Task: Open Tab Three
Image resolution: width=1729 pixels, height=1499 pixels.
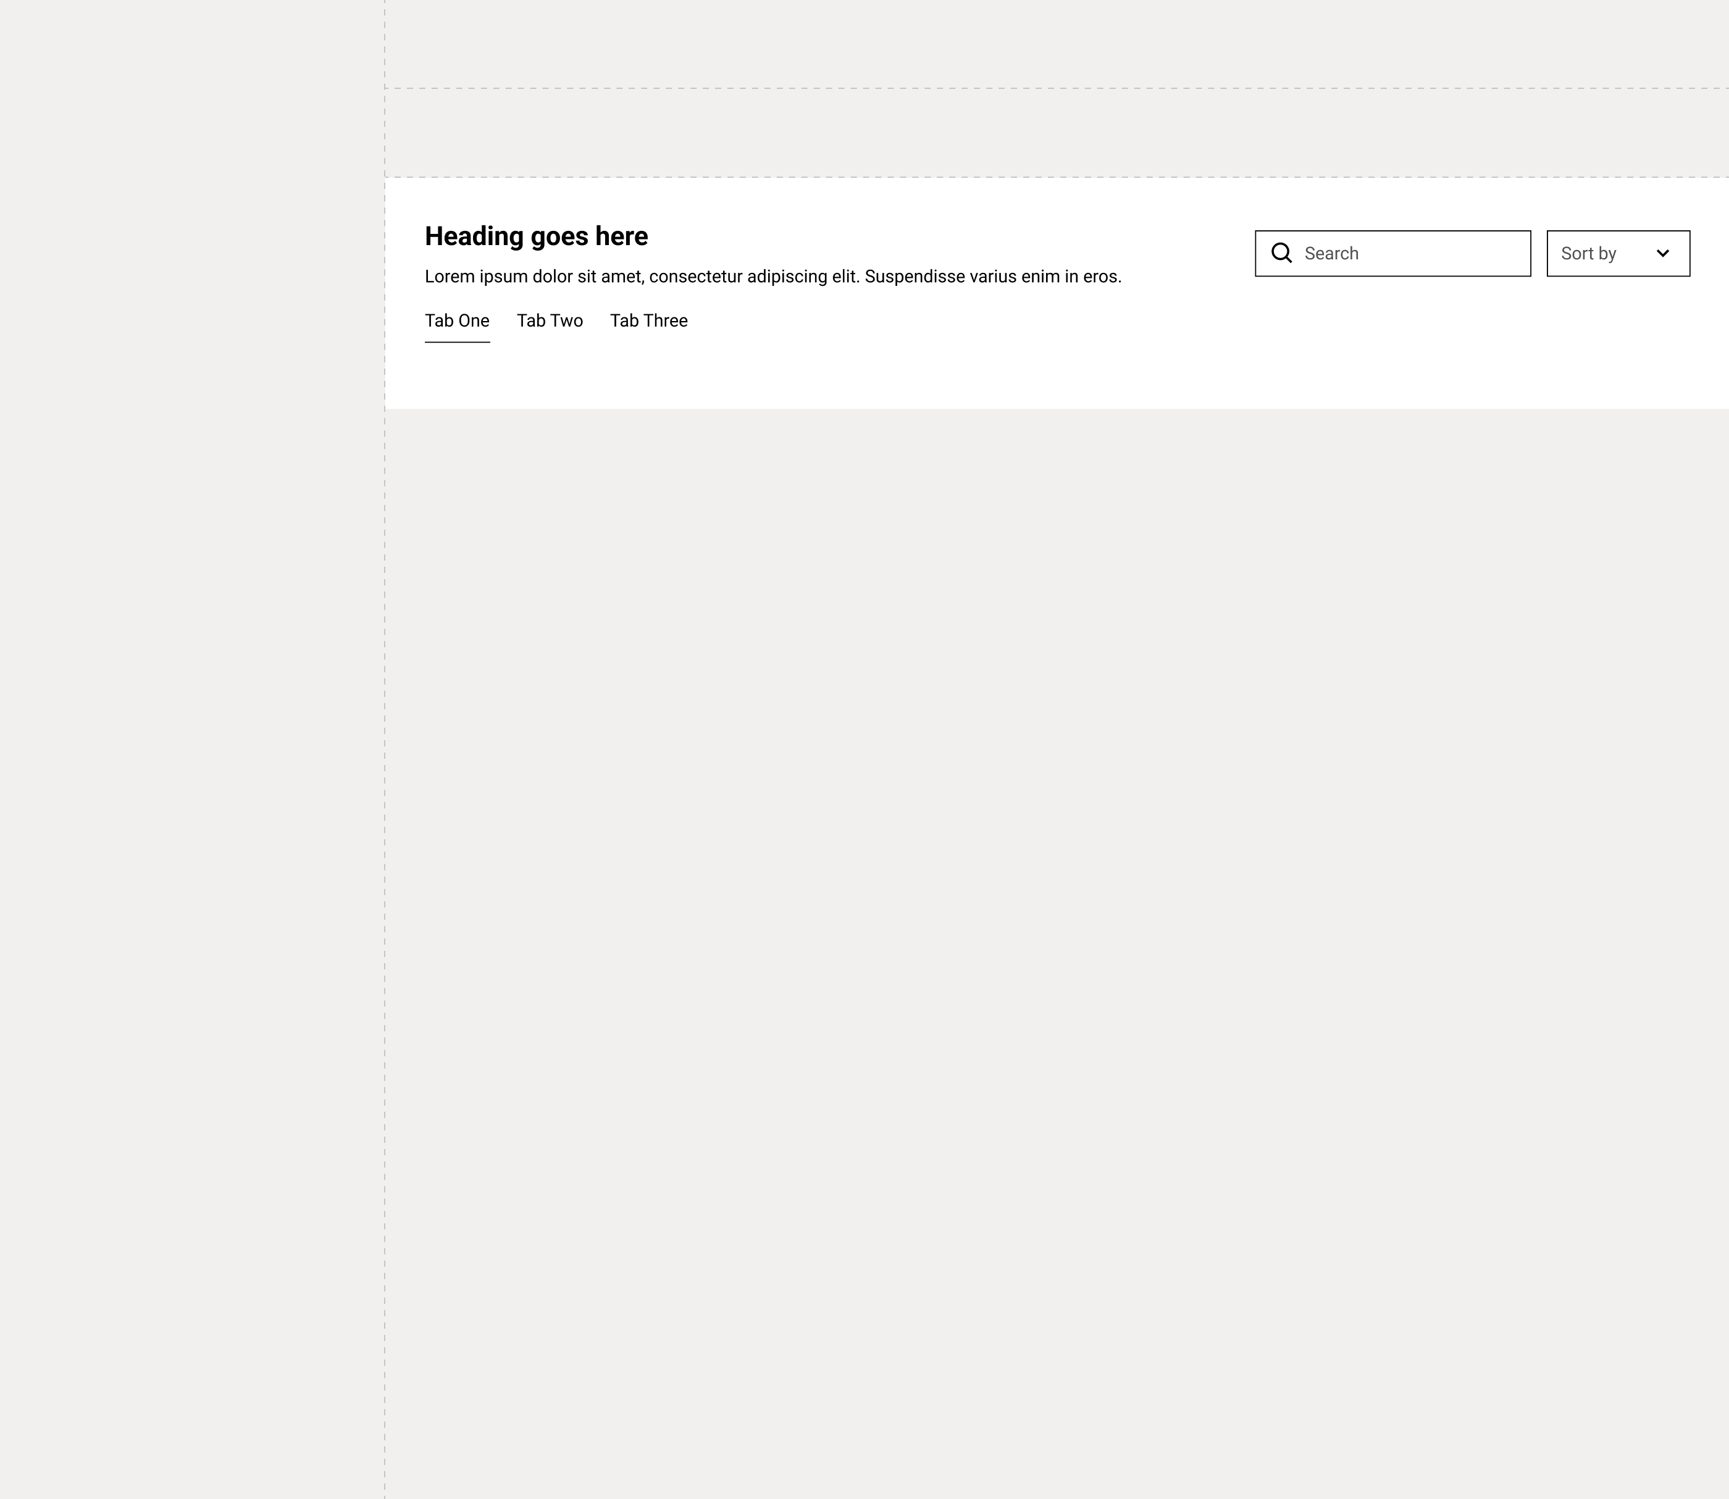Action: click(x=648, y=321)
